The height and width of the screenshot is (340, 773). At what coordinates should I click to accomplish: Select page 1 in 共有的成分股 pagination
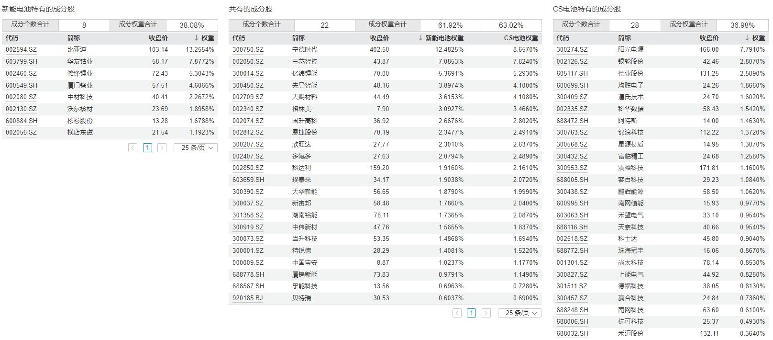pyautogui.click(x=472, y=313)
